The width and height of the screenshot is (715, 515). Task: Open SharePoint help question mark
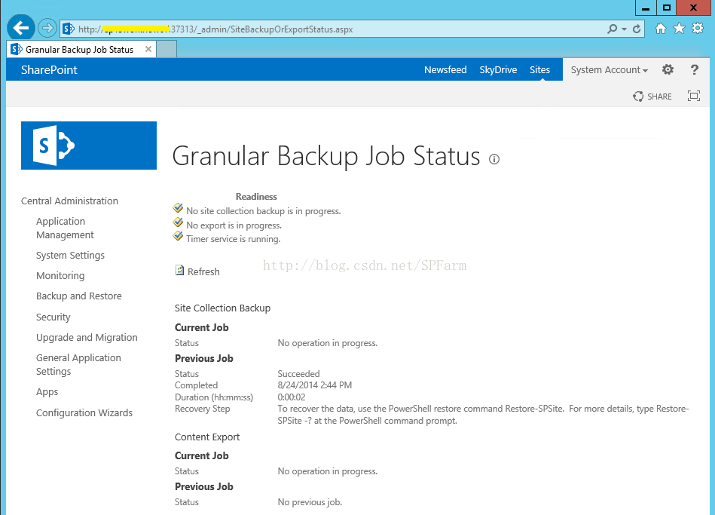694,70
